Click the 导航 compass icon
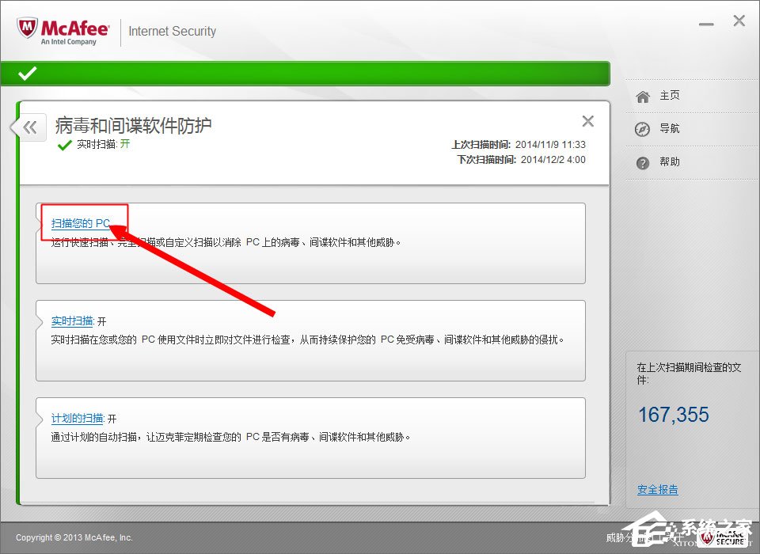760x554 pixels. (x=641, y=128)
